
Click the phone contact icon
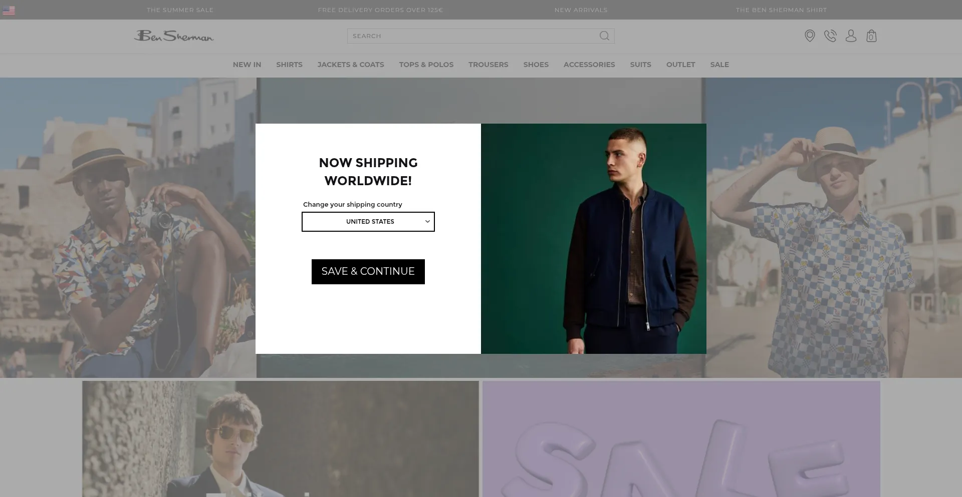coord(830,36)
